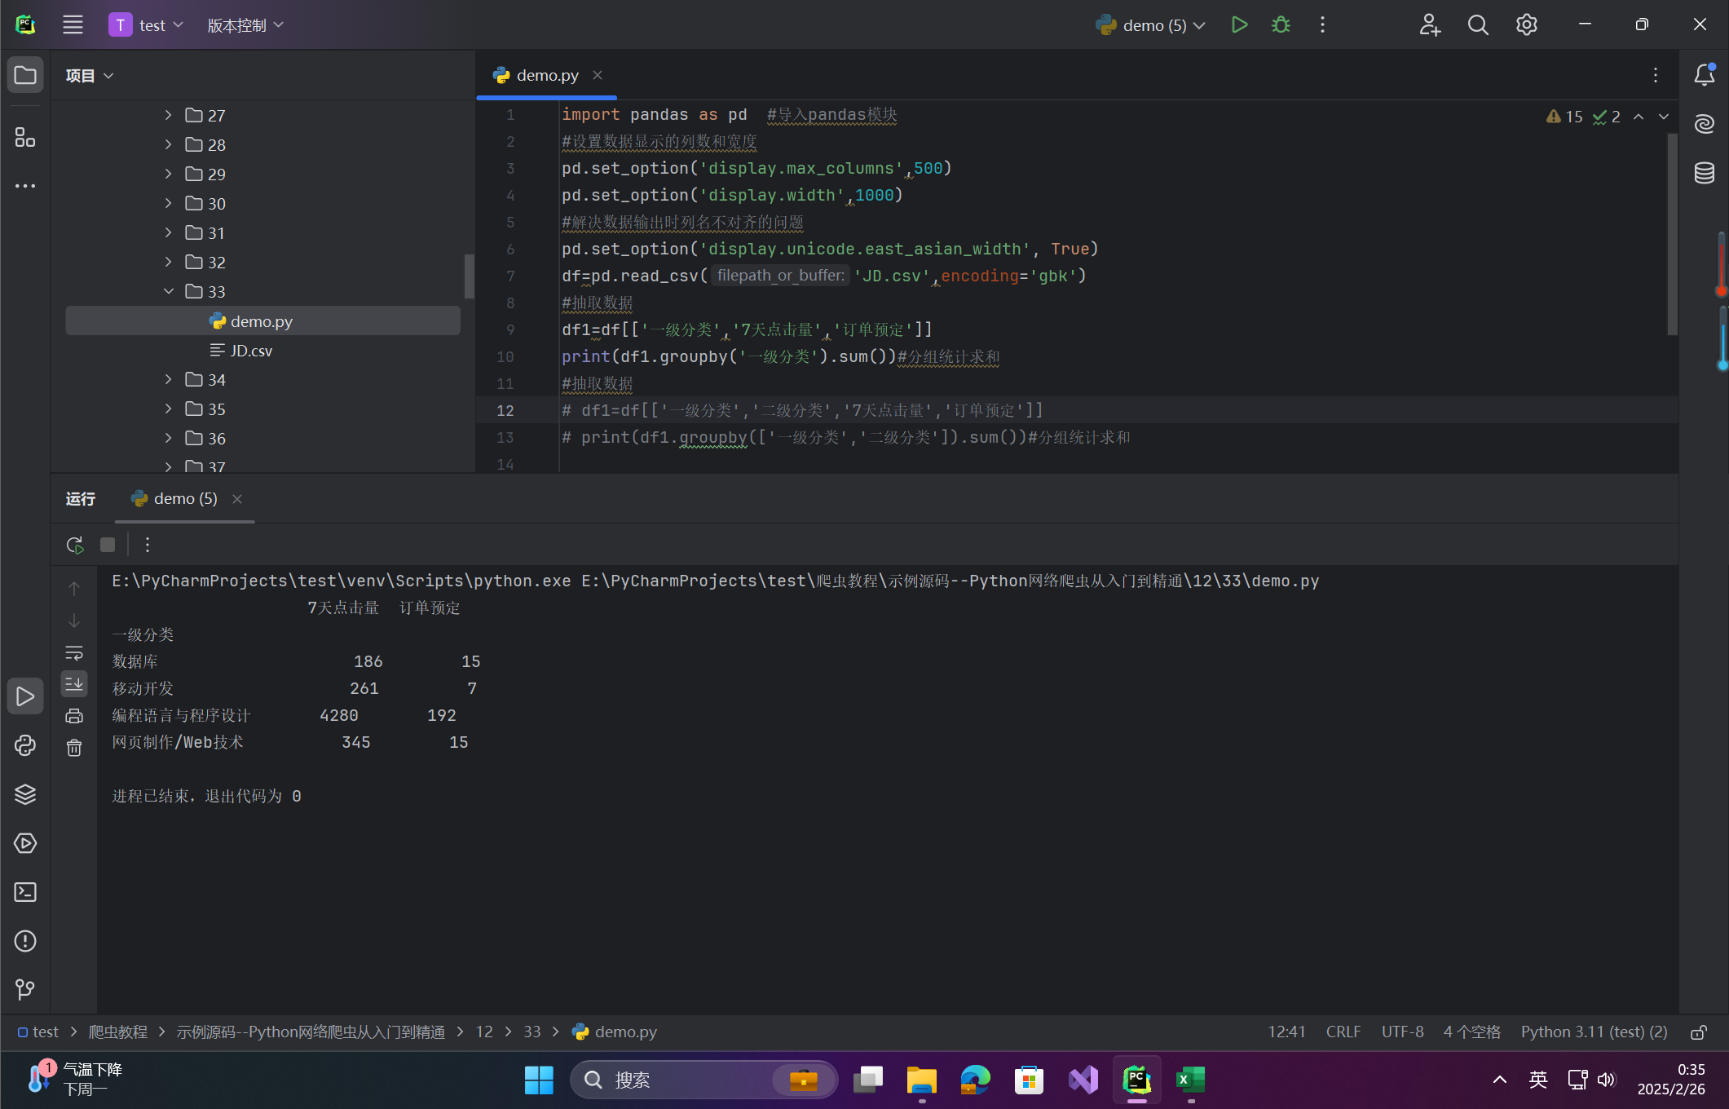The image size is (1729, 1109).
Task: Close the demo (5) run tab
Action: [237, 499]
